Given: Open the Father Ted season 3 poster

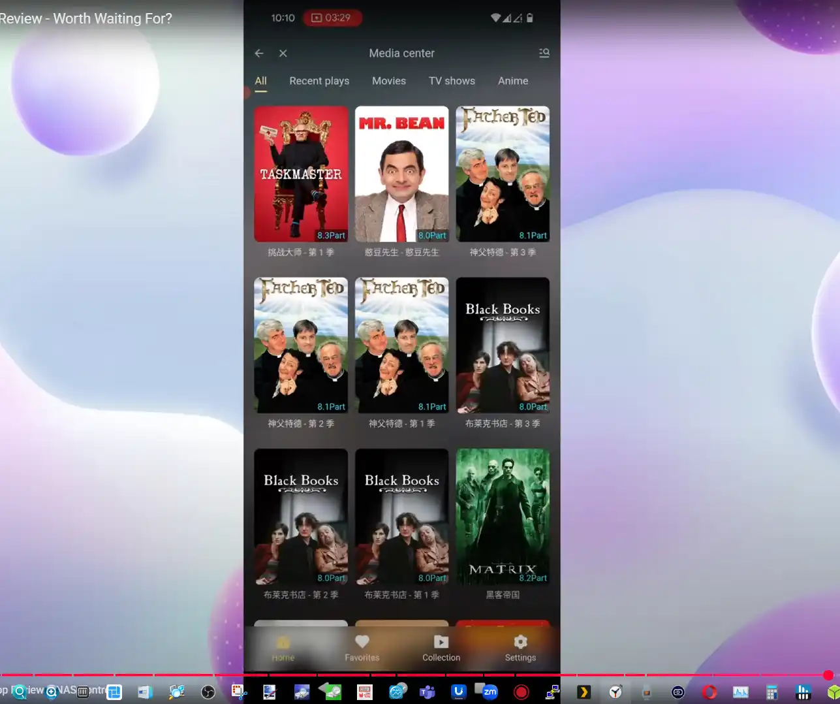Looking at the screenshot, I should [x=503, y=174].
